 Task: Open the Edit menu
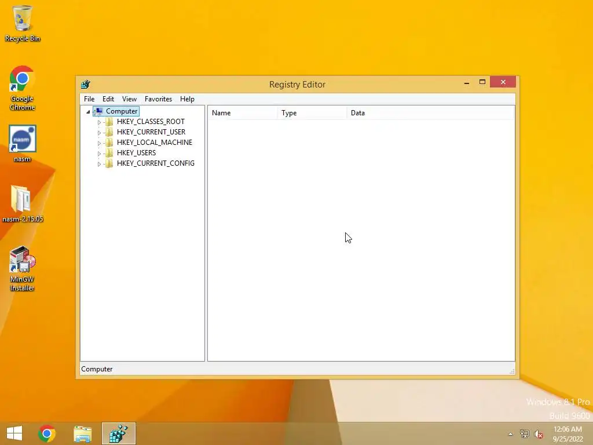coord(108,99)
